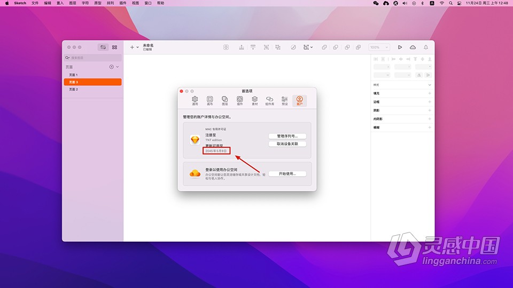Switch to the 图层 (Layers) preferences tab
Screen dimensions: 513x288
point(225,101)
